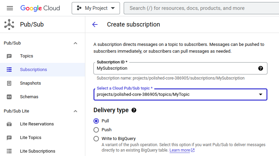Click the Pub/Sub product icon
Image resolution: width=279 pixels, height=156 pixels.
coord(9,24)
